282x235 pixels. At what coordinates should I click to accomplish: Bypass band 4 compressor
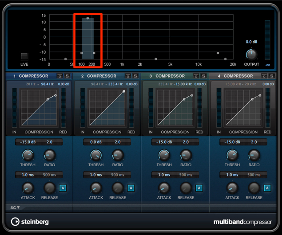point(264,76)
